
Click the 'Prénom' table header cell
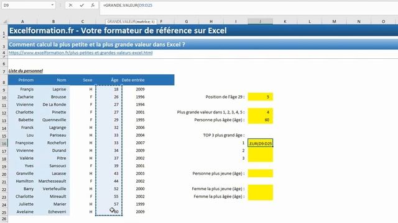coord(22,80)
